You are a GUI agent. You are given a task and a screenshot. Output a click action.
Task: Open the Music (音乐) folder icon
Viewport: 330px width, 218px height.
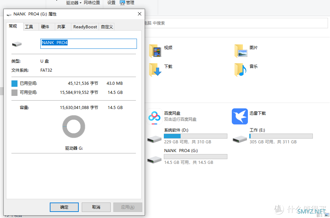[x=241, y=70]
